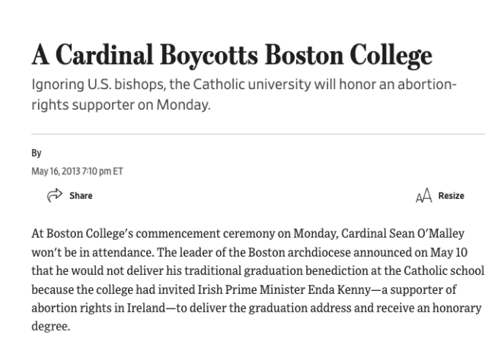Screen dimensions: 495x345
Task: Click the 'By' byline text
Action: (37, 153)
